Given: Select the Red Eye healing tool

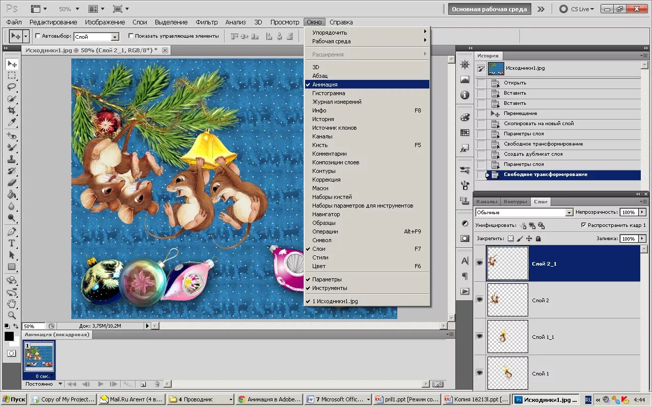Looking at the screenshot, I should pyautogui.click(x=12, y=136).
